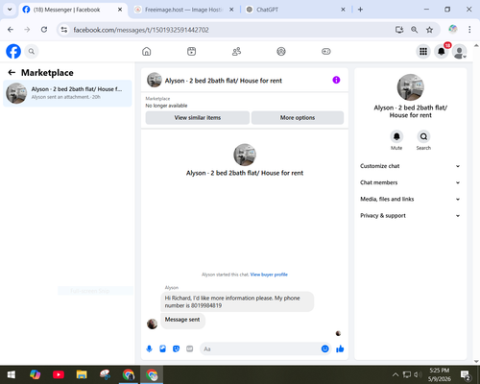Viewport: 480px width, 384px height.
Task: Click the back arrow beside Marketplace
Action: click(x=12, y=73)
